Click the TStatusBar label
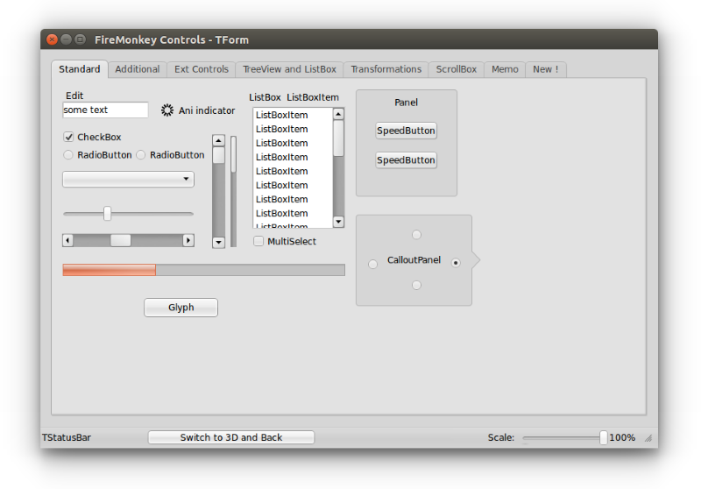The image size is (701, 489). click(67, 437)
